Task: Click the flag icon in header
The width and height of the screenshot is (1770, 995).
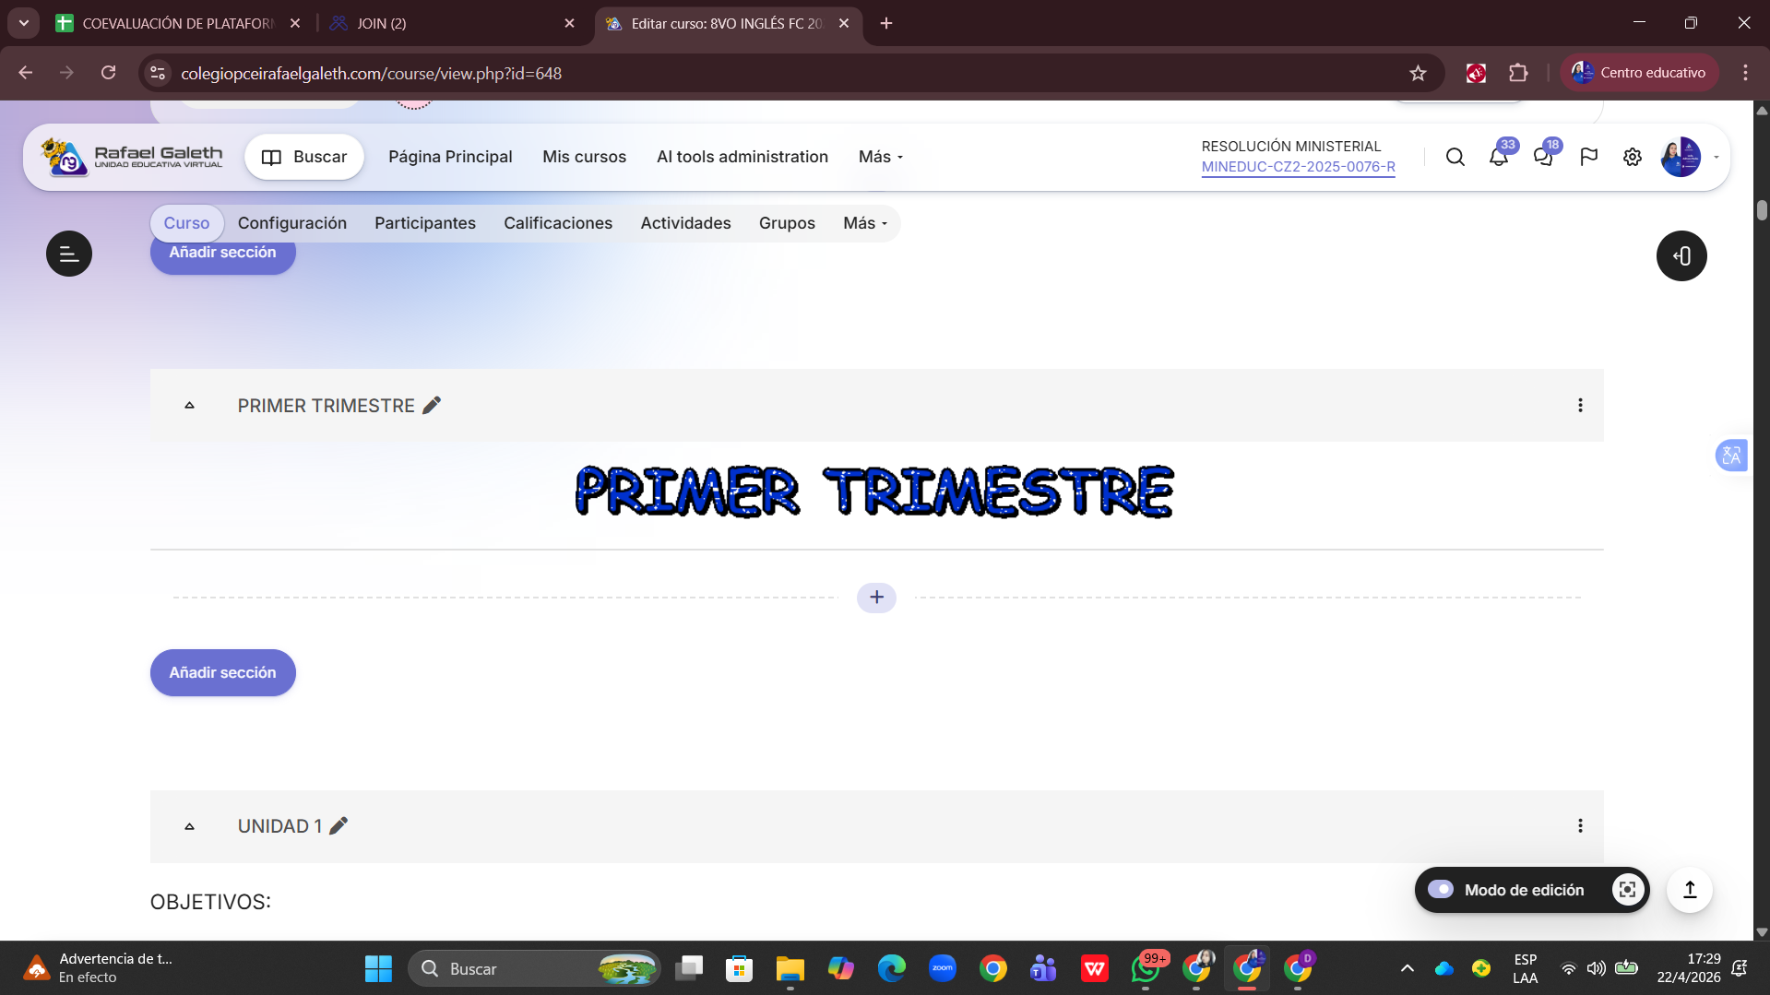Action: pos(1587,158)
